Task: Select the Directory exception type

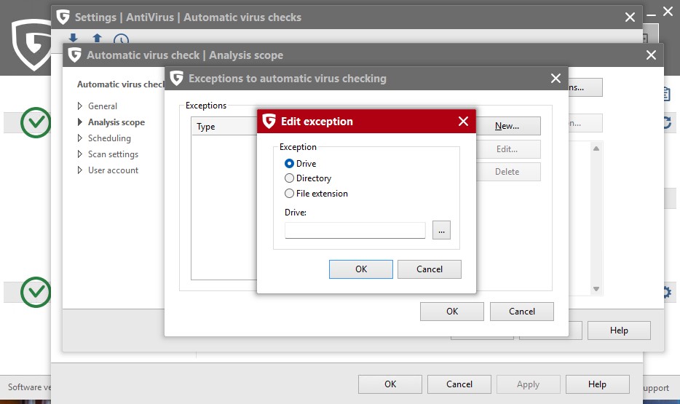Action: click(289, 178)
